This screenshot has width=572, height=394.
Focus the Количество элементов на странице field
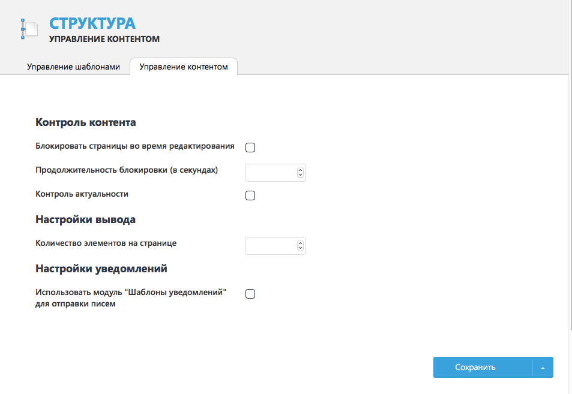pos(271,246)
